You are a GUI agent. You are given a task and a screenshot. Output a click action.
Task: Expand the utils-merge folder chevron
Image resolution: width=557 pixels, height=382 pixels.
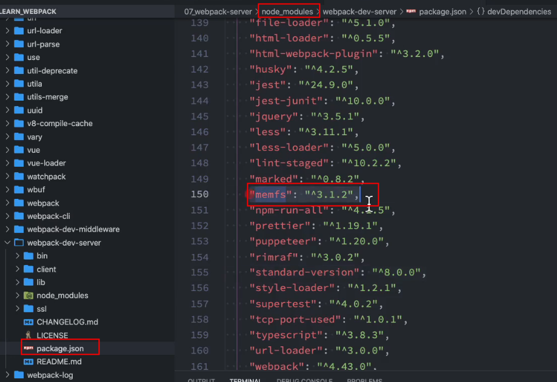point(7,97)
